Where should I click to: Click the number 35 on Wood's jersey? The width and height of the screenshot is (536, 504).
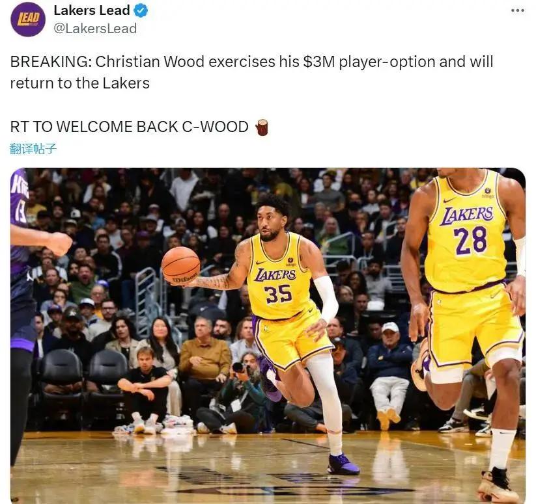point(279,294)
